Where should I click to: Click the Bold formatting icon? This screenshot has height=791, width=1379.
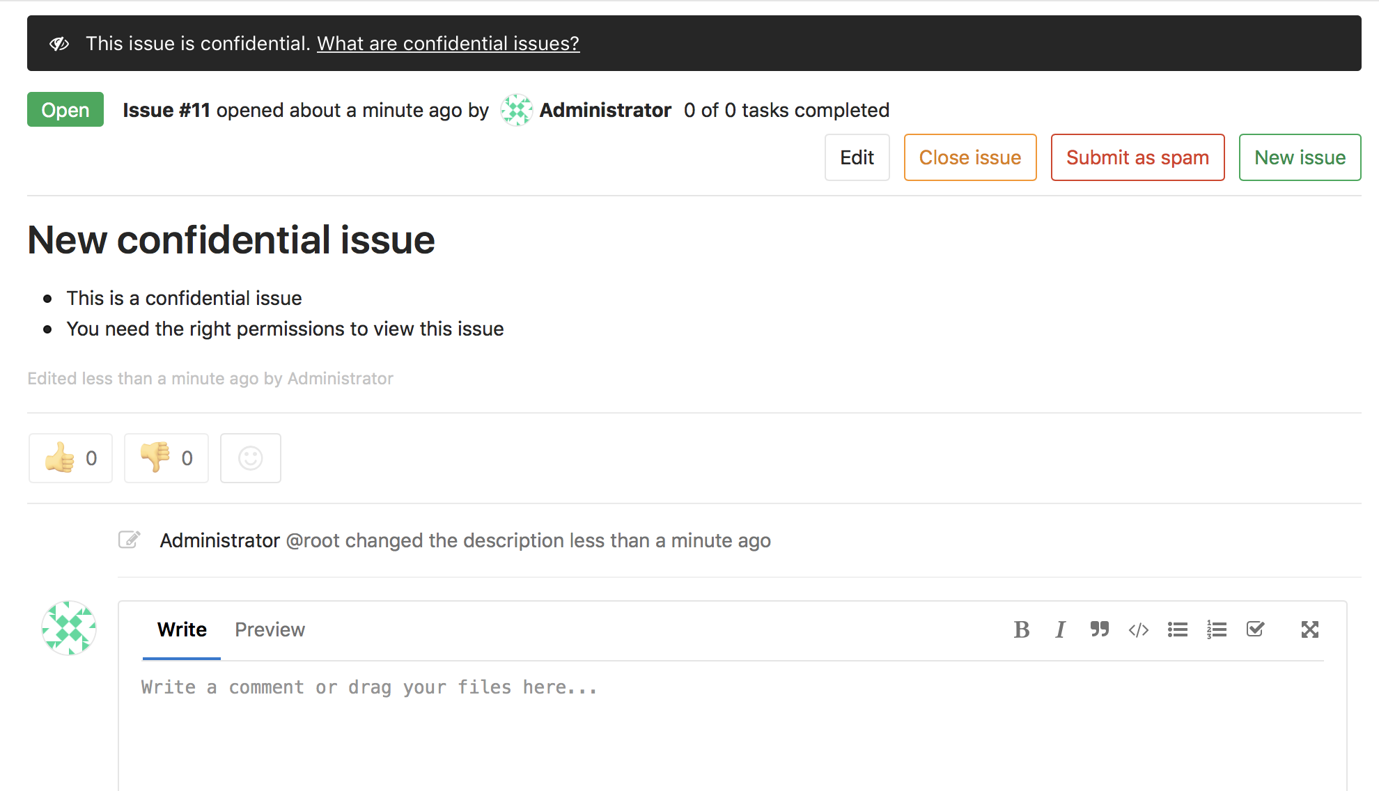[1021, 629]
